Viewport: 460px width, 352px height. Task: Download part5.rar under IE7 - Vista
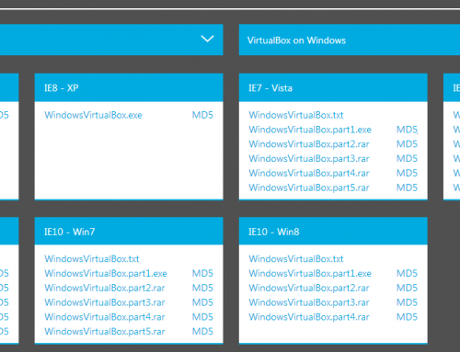[309, 187]
